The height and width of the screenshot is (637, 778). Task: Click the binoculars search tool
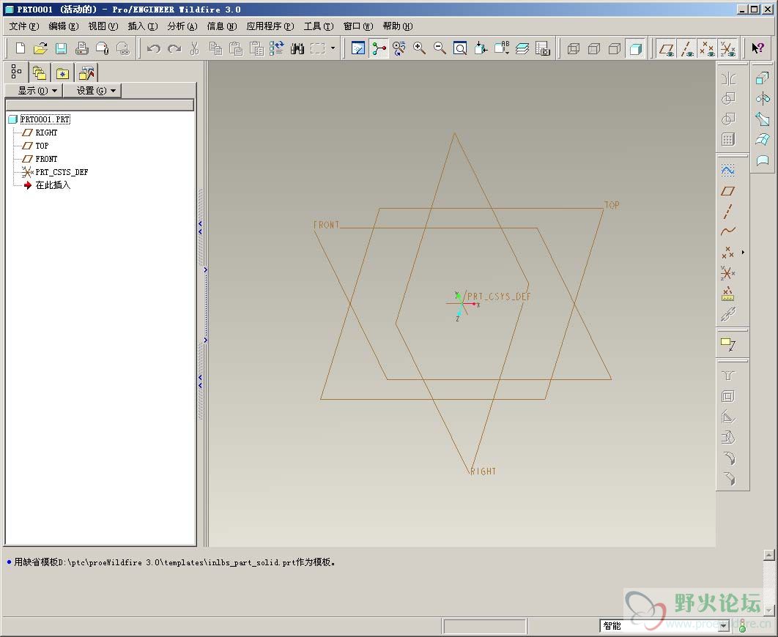tap(297, 48)
